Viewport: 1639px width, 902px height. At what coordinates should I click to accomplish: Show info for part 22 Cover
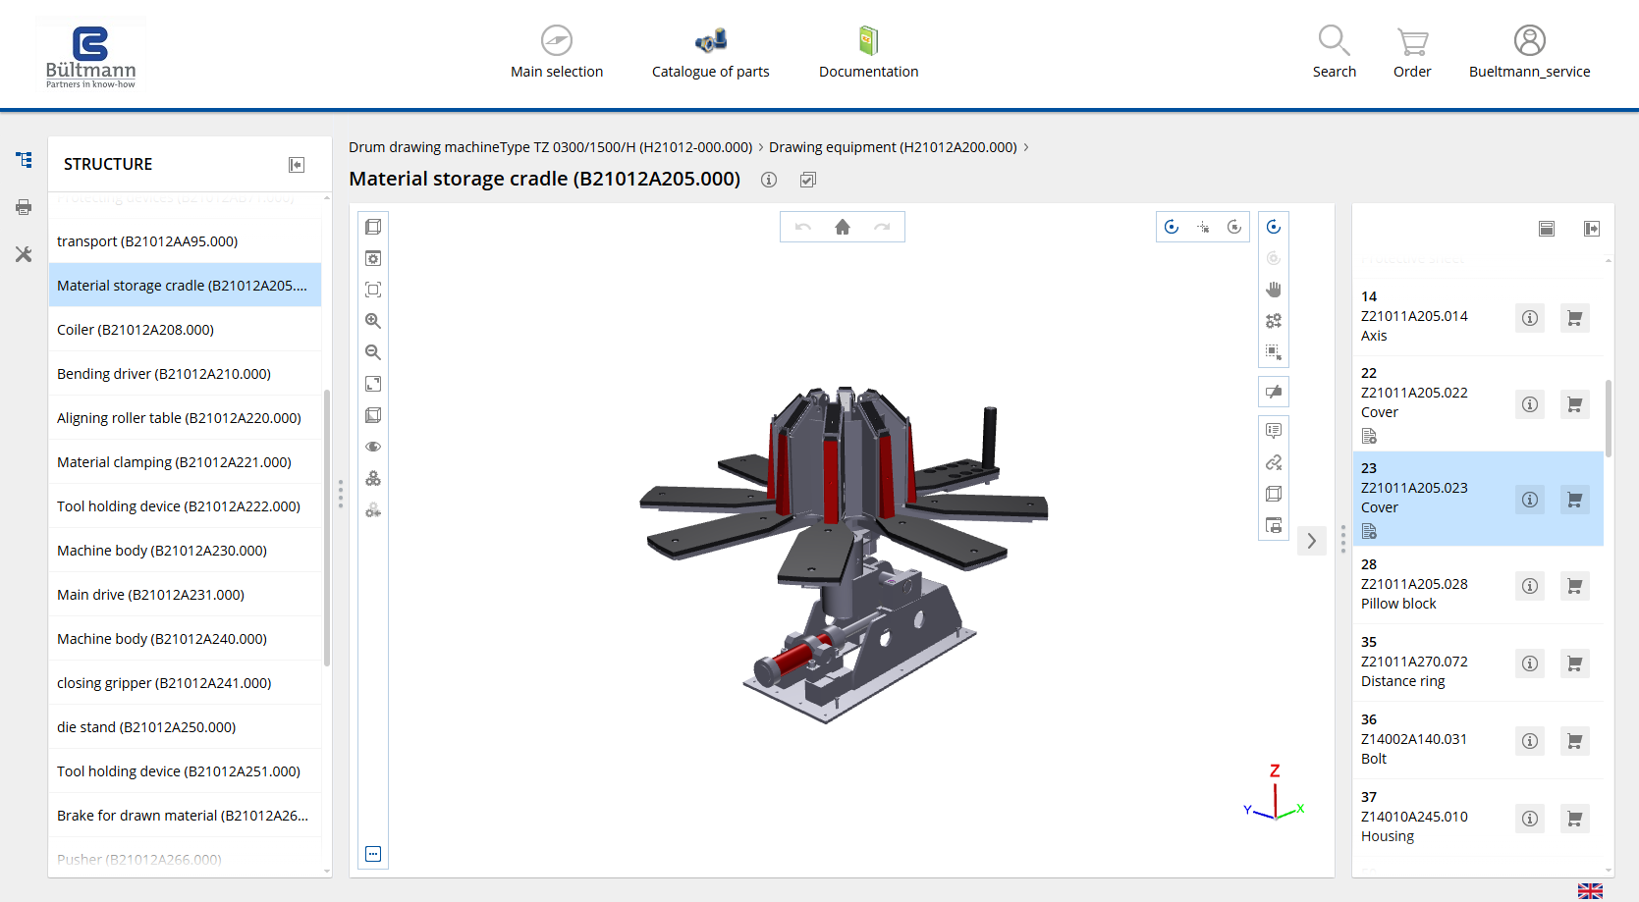coord(1530,404)
